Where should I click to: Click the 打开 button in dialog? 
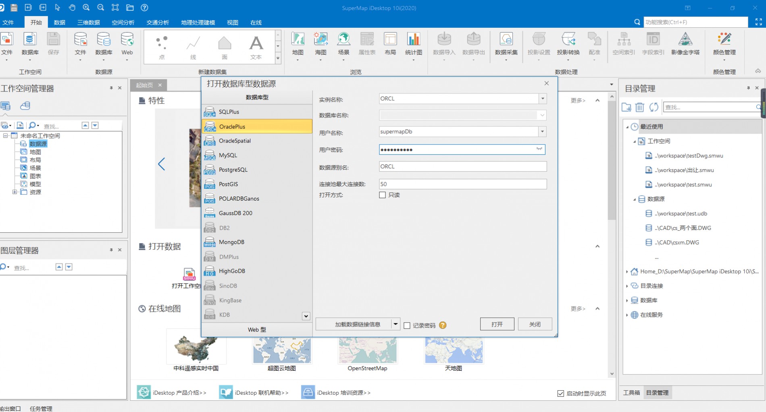point(497,324)
